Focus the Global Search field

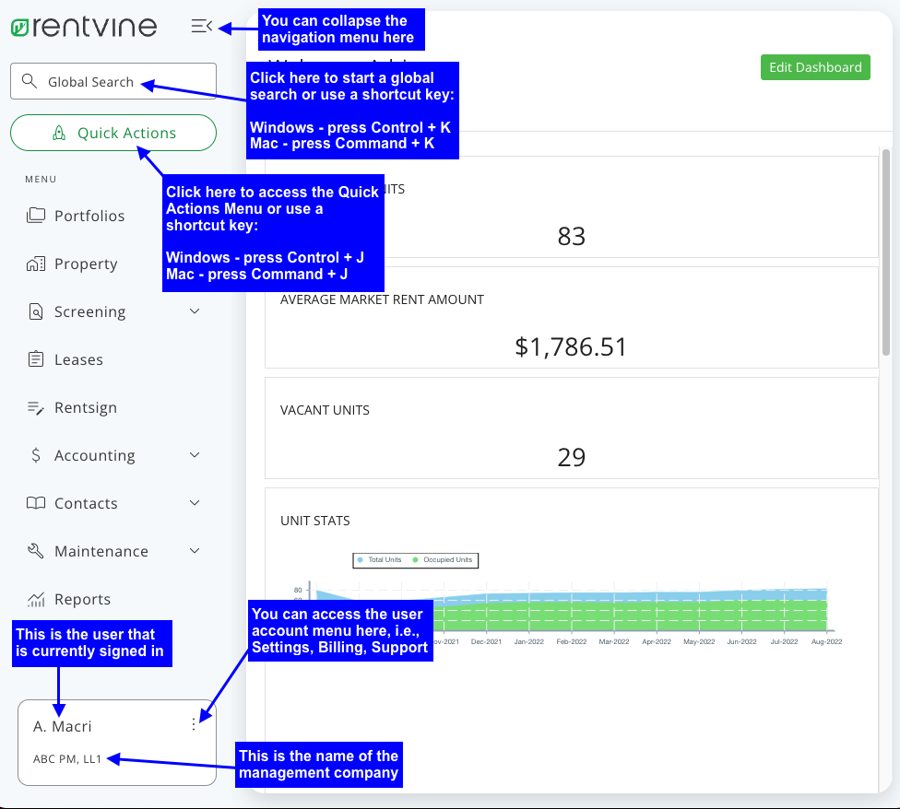click(113, 81)
